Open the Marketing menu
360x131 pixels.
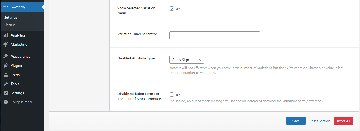[19, 45]
